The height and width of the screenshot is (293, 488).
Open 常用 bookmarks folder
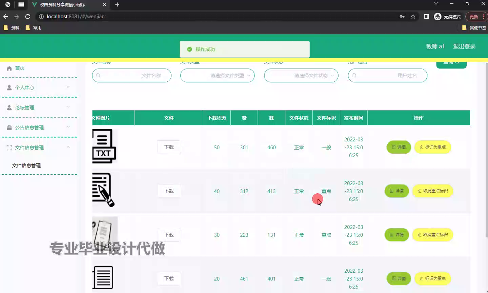34,28
